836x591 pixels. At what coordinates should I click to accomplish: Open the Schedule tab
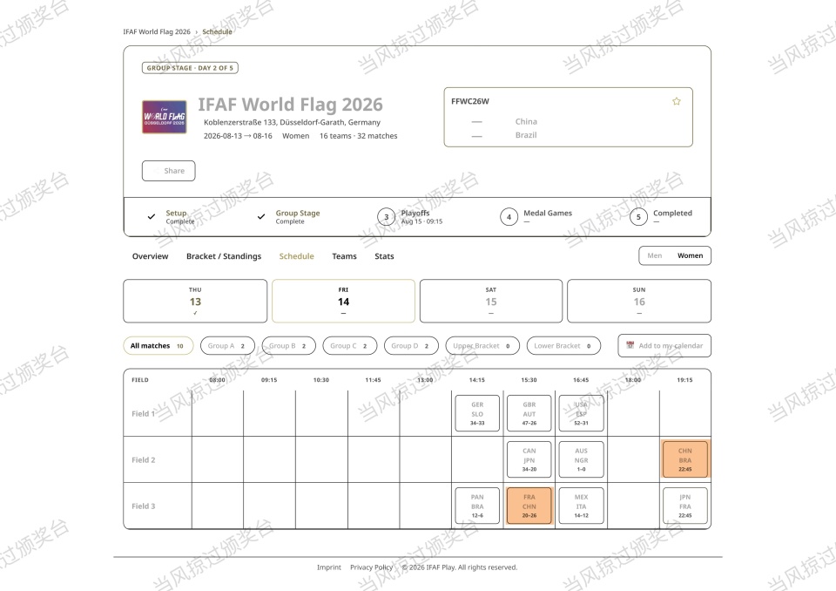coord(296,256)
